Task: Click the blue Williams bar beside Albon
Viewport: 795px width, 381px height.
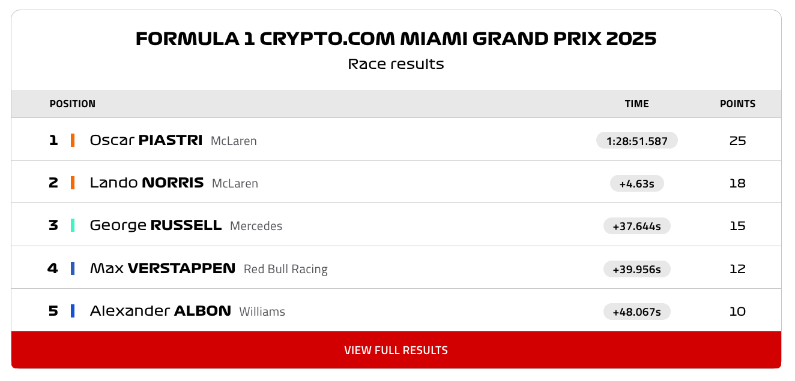Action: pos(73,311)
